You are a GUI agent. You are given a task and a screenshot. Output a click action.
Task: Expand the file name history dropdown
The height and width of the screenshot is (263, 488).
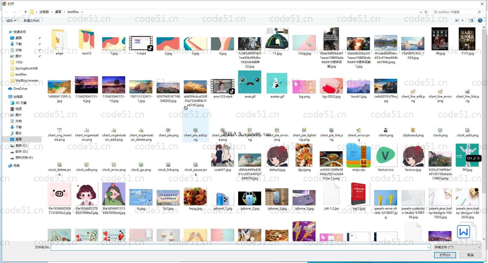click(x=429, y=247)
